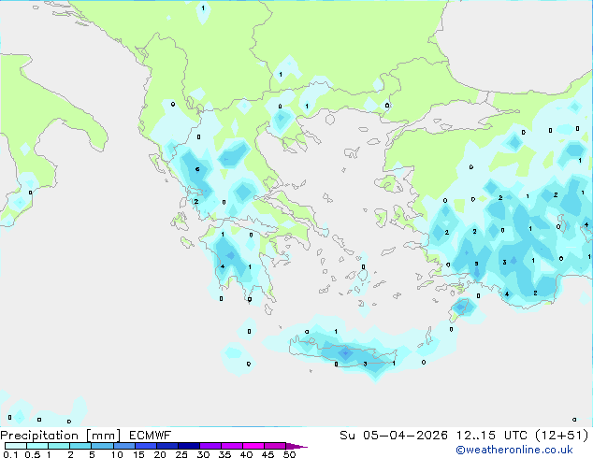Pick the 30–35 mm purple legend swatch
Viewport: 593px width, 458px height.
click(210, 446)
